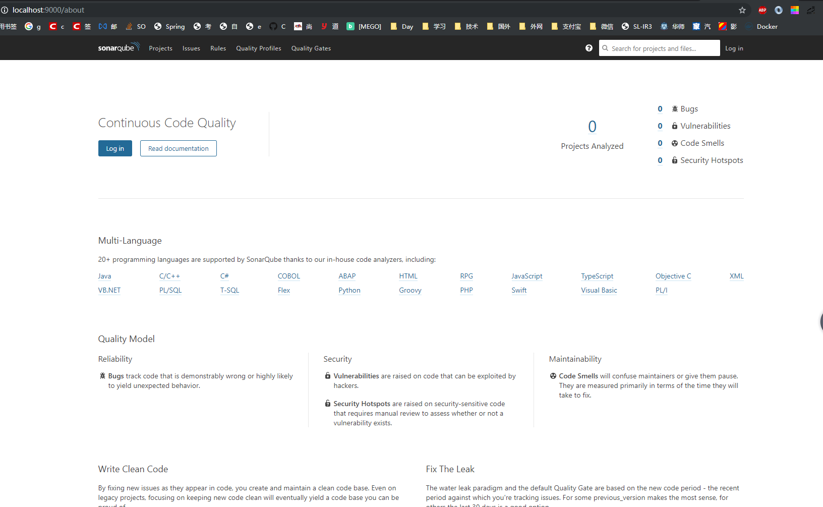Open the Spring bookmark
823x507 pixels.
point(169,26)
